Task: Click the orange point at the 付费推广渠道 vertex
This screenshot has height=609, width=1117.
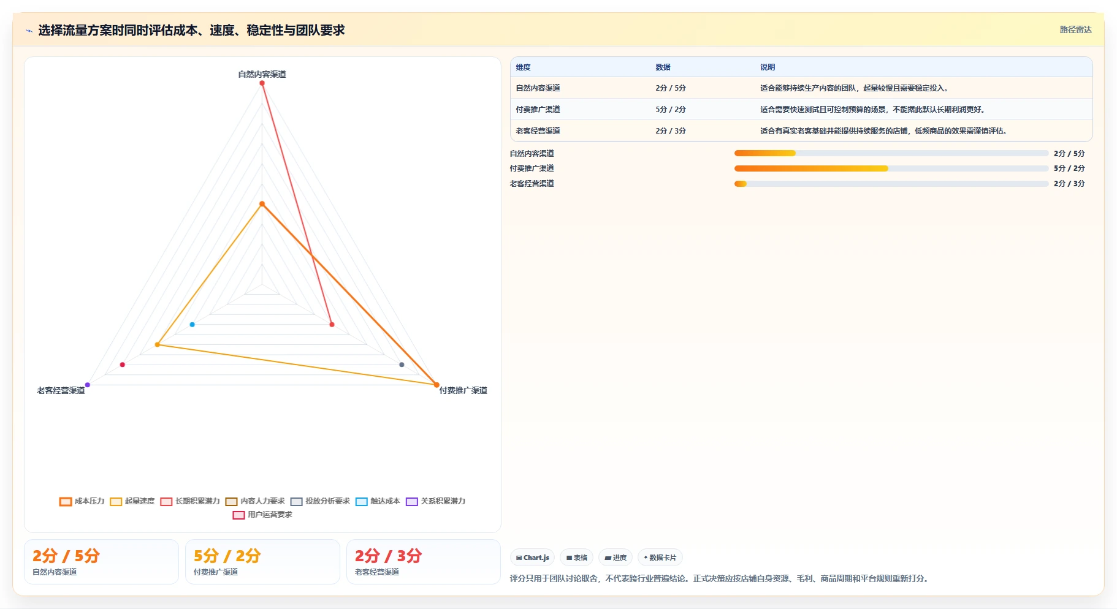Action: click(x=437, y=385)
